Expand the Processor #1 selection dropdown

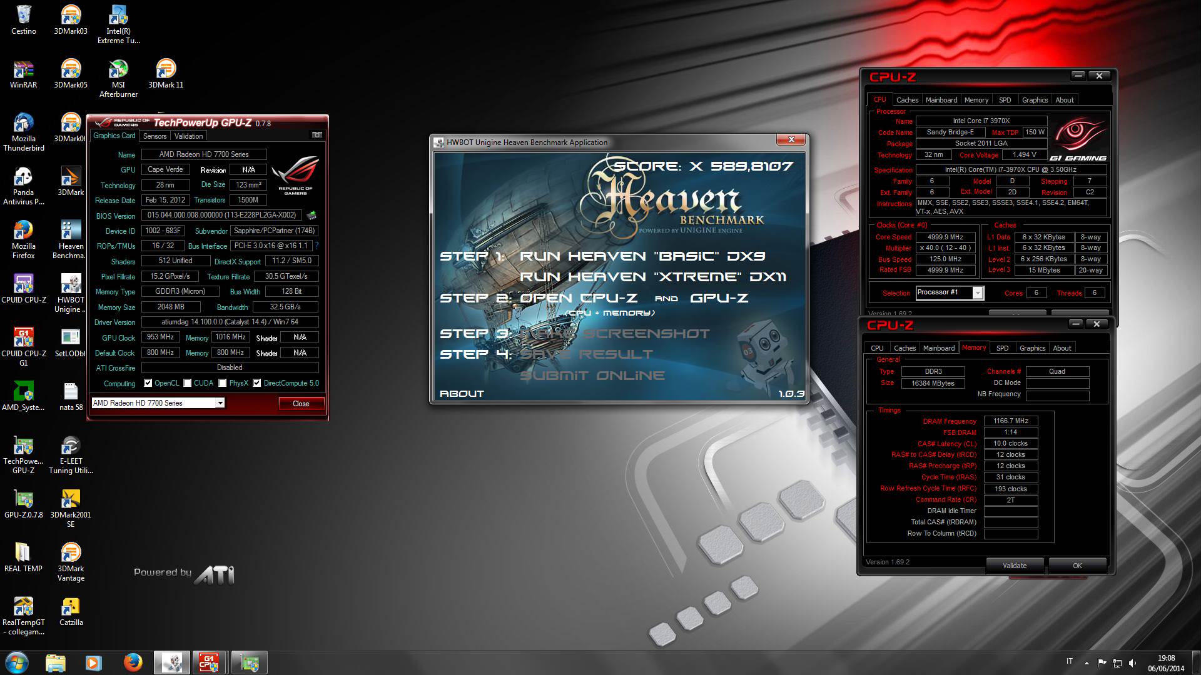(x=978, y=292)
